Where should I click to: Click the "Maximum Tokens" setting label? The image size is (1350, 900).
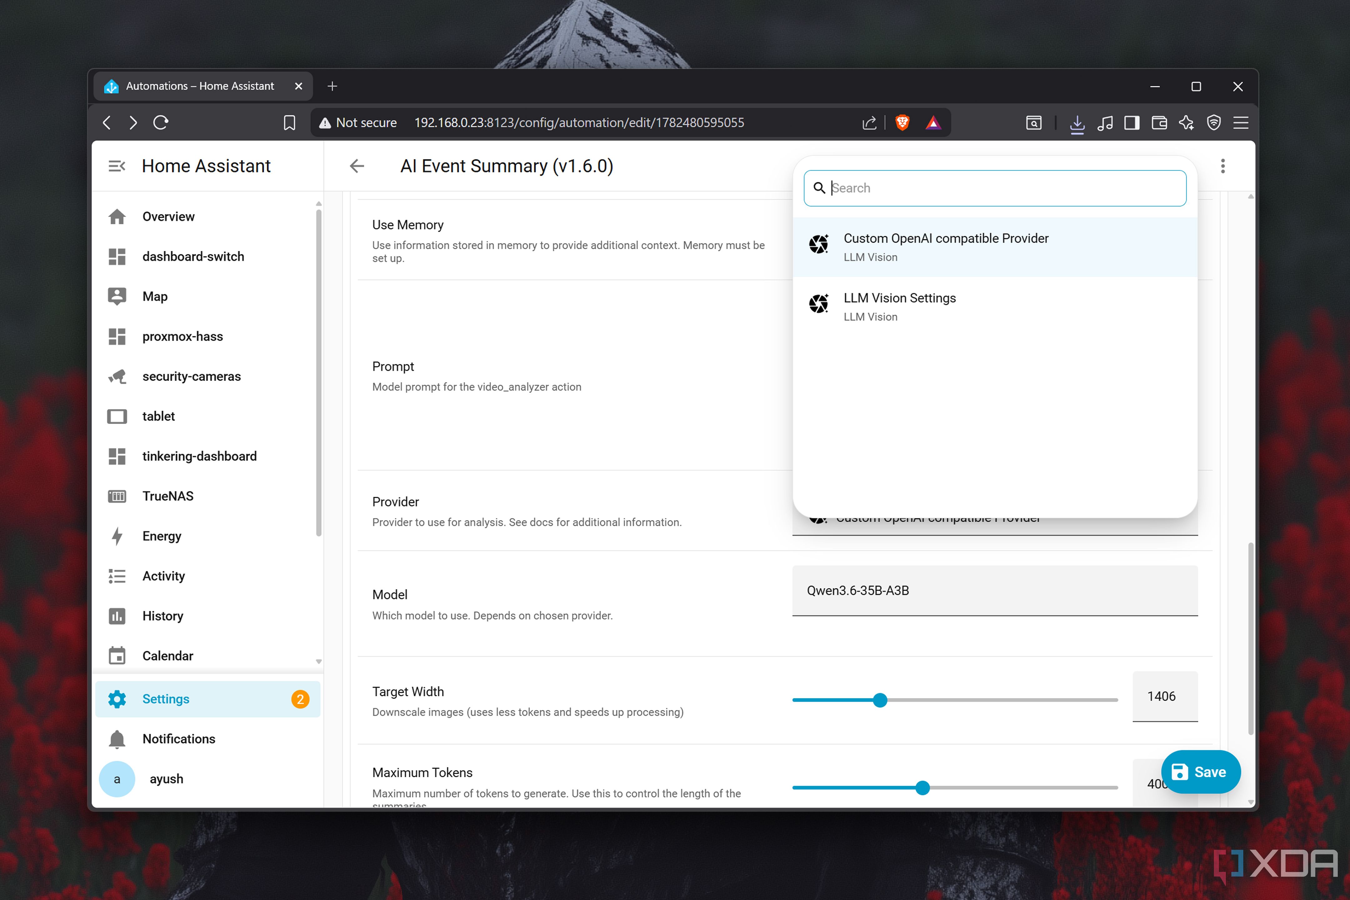click(422, 772)
